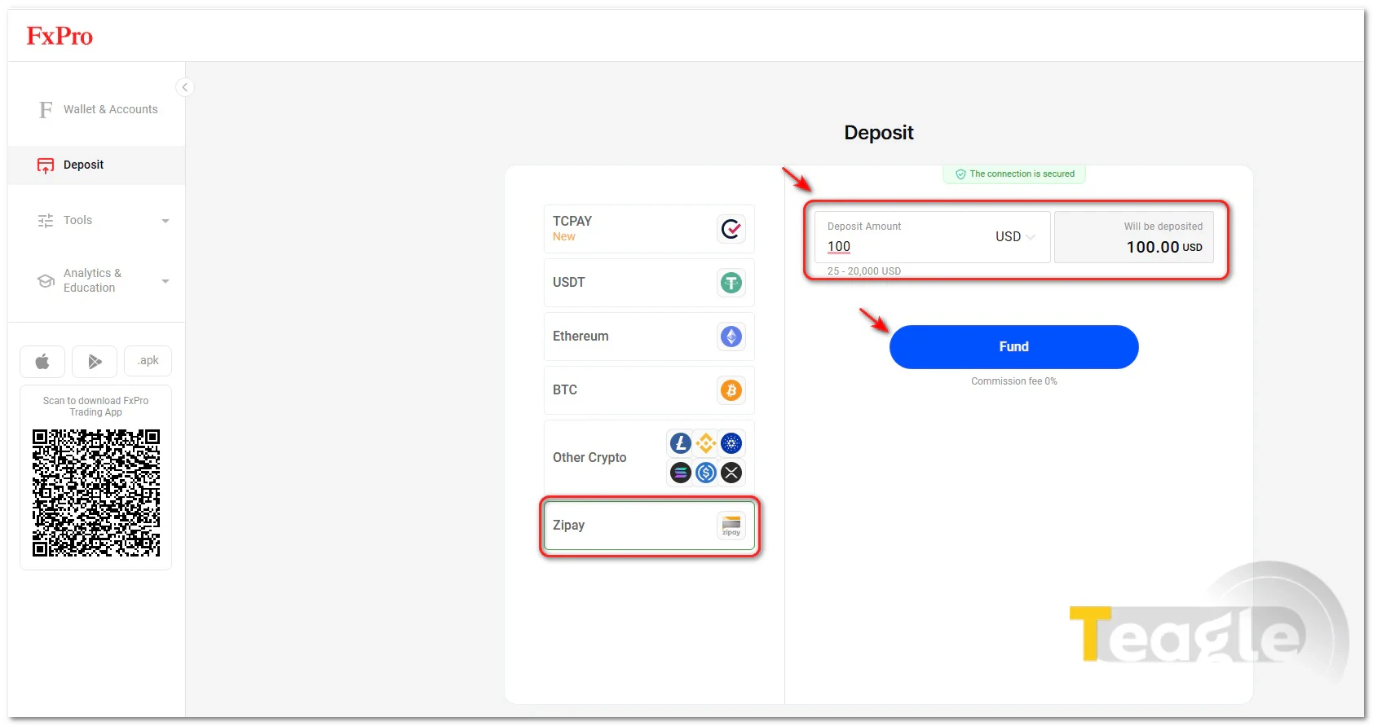The height and width of the screenshot is (726, 1373).
Task: Click the XRP icon in Other Crypto
Action: click(x=731, y=472)
